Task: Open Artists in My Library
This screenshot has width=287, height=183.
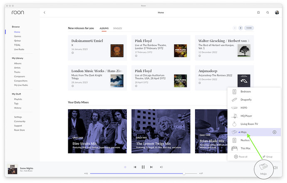Action: (17, 68)
